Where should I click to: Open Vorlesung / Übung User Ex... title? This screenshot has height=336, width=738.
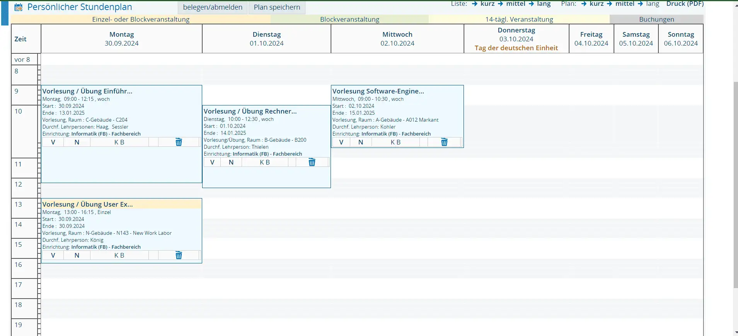click(x=88, y=204)
